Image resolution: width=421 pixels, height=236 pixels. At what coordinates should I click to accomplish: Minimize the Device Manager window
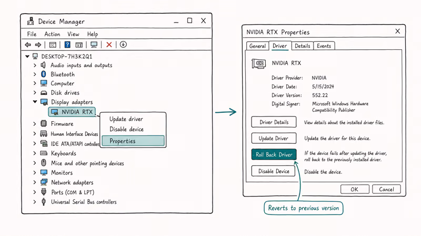coord(176,22)
